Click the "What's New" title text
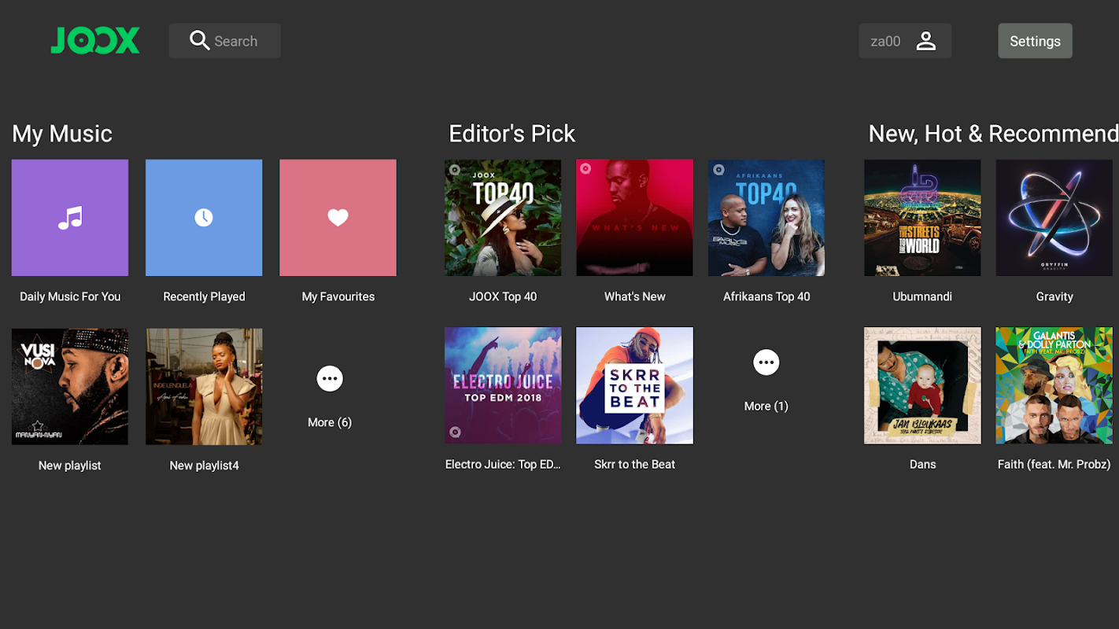This screenshot has width=1119, height=629. [x=635, y=296]
